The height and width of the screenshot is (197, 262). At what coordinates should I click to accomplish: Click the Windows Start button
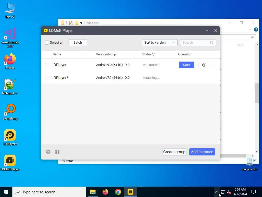[6, 192]
